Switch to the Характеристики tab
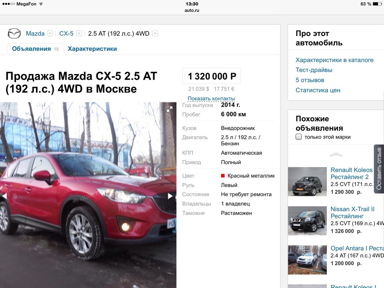 [92, 49]
